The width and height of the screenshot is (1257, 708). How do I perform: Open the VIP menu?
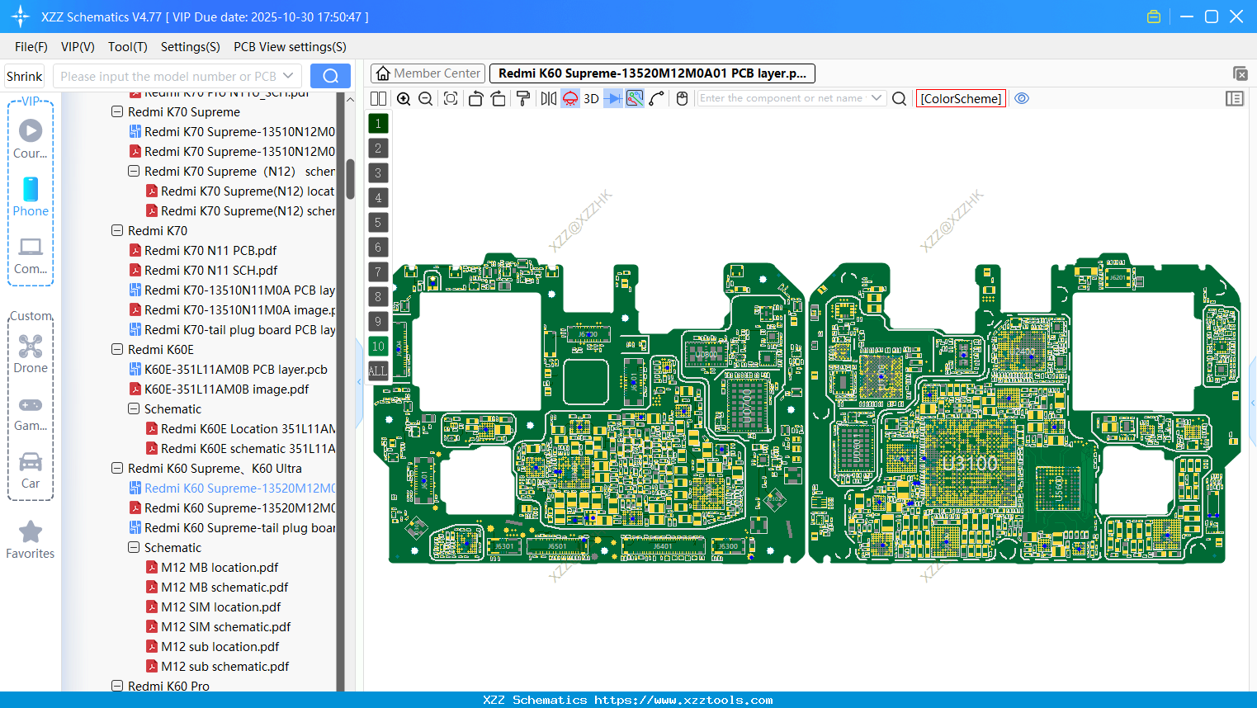click(x=77, y=47)
